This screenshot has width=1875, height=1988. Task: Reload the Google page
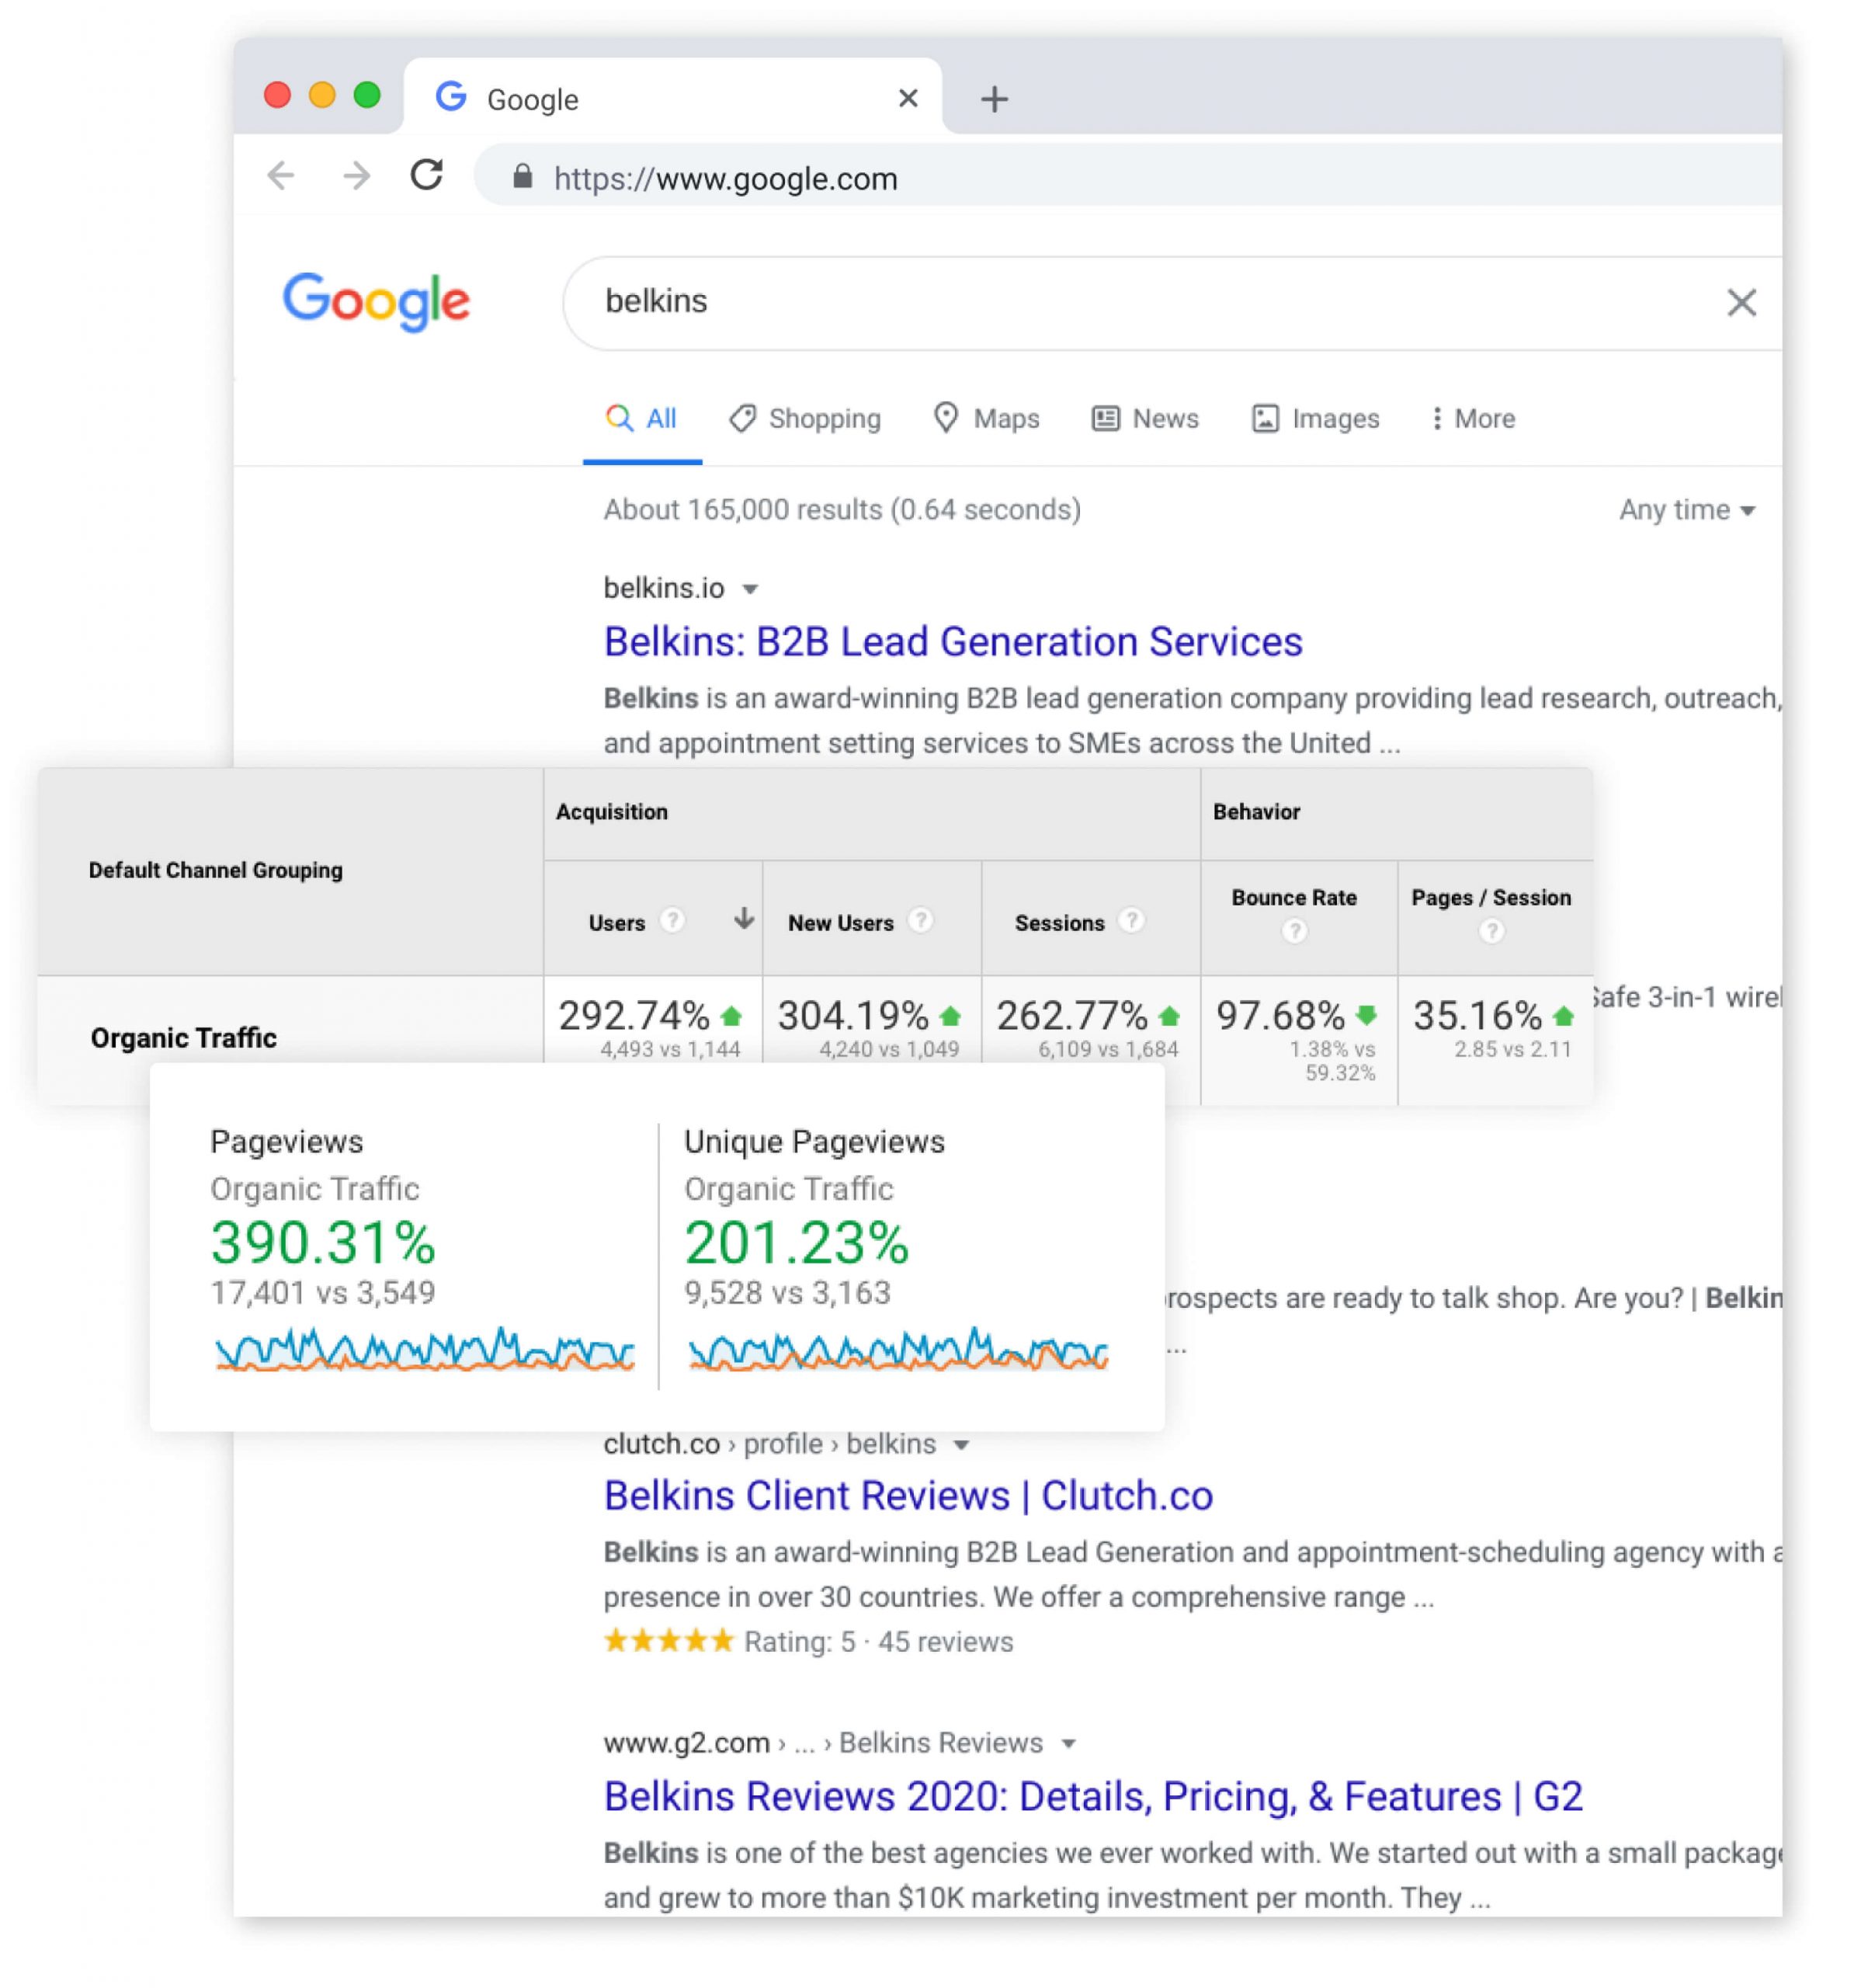427,175
